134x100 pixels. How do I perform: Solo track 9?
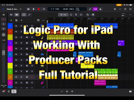pyautogui.click(x=21, y=71)
